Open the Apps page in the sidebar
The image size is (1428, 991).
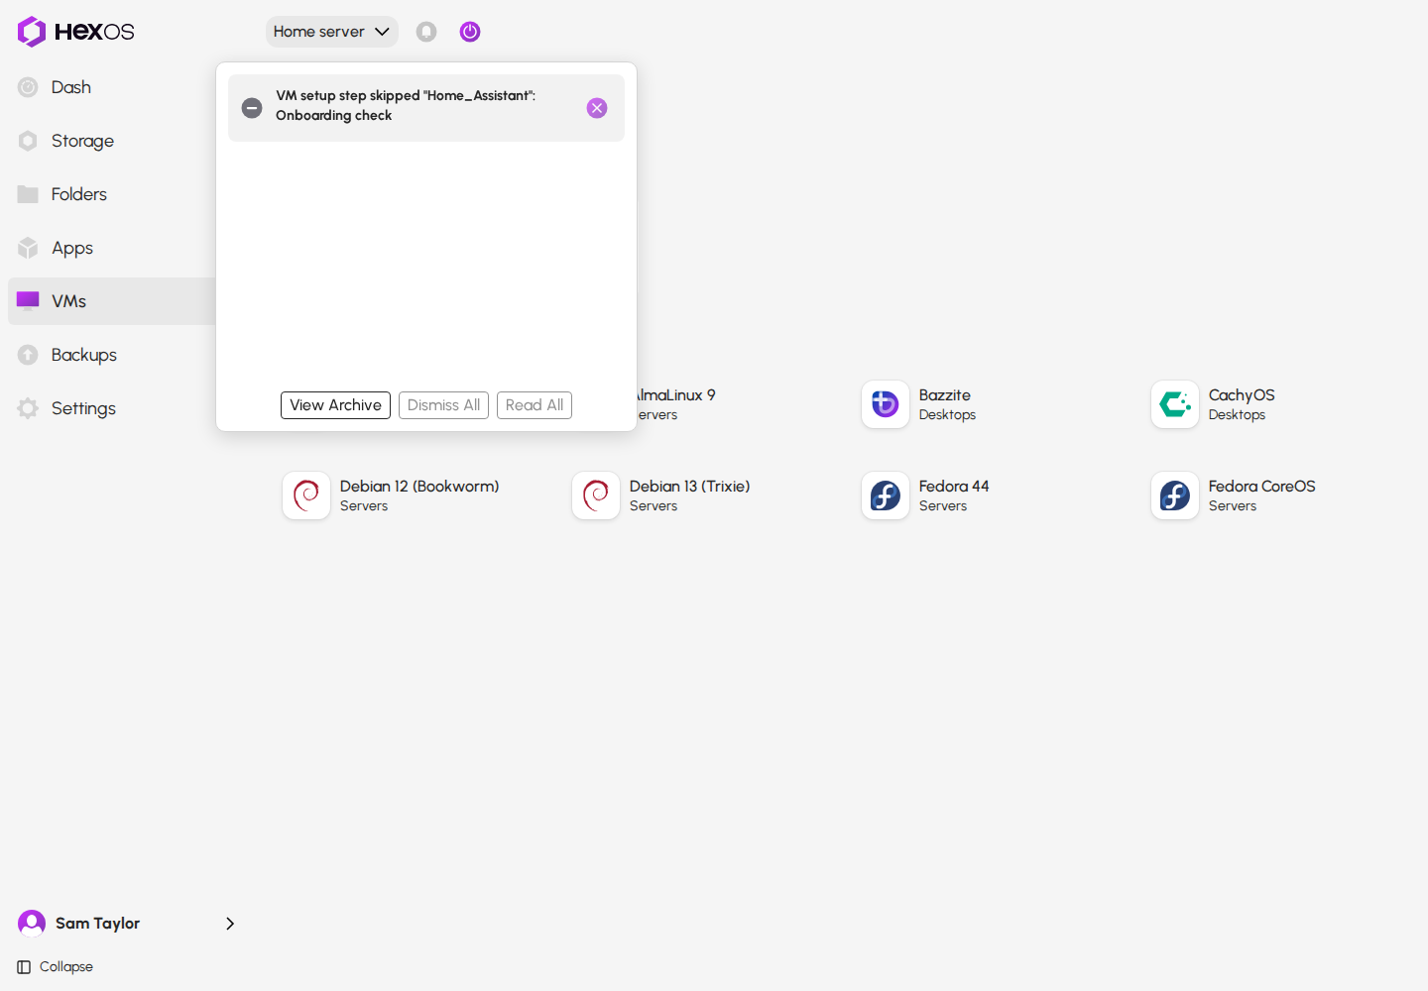coord(111,248)
